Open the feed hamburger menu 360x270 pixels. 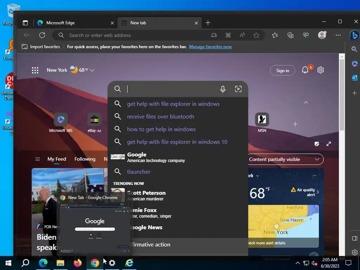tap(38, 159)
